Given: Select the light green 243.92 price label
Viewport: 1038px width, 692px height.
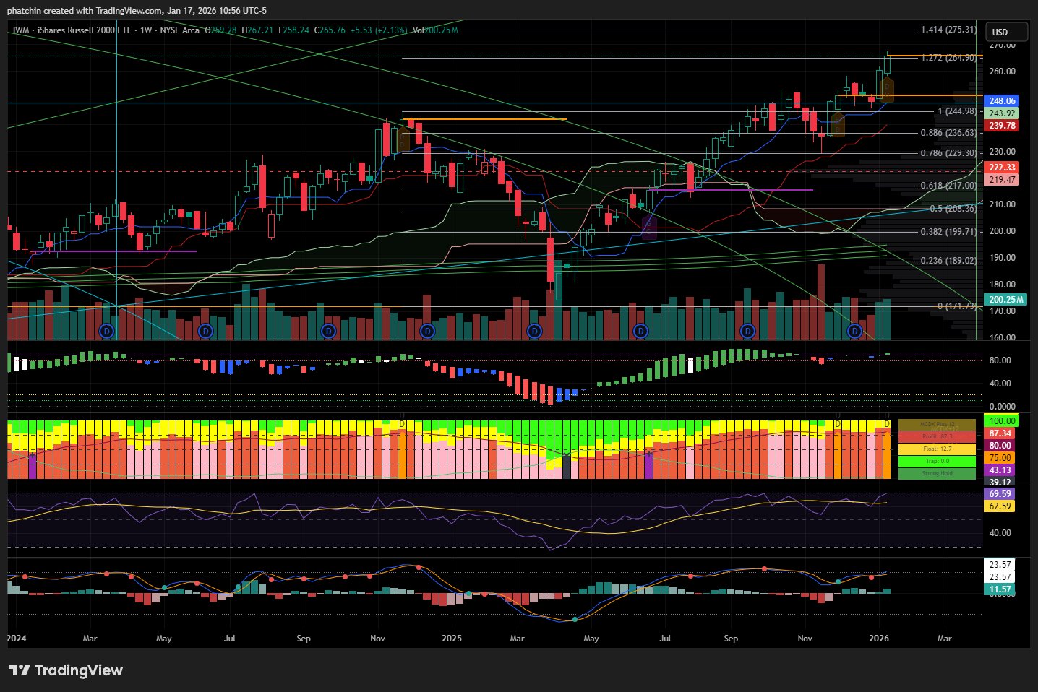Looking at the screenshot, I should [1002, 113].
